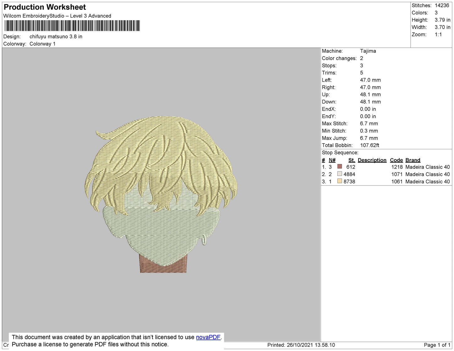Screen dimensions: 454x351
Task: Click the 'Description' column header
Action: click(372, 160)
